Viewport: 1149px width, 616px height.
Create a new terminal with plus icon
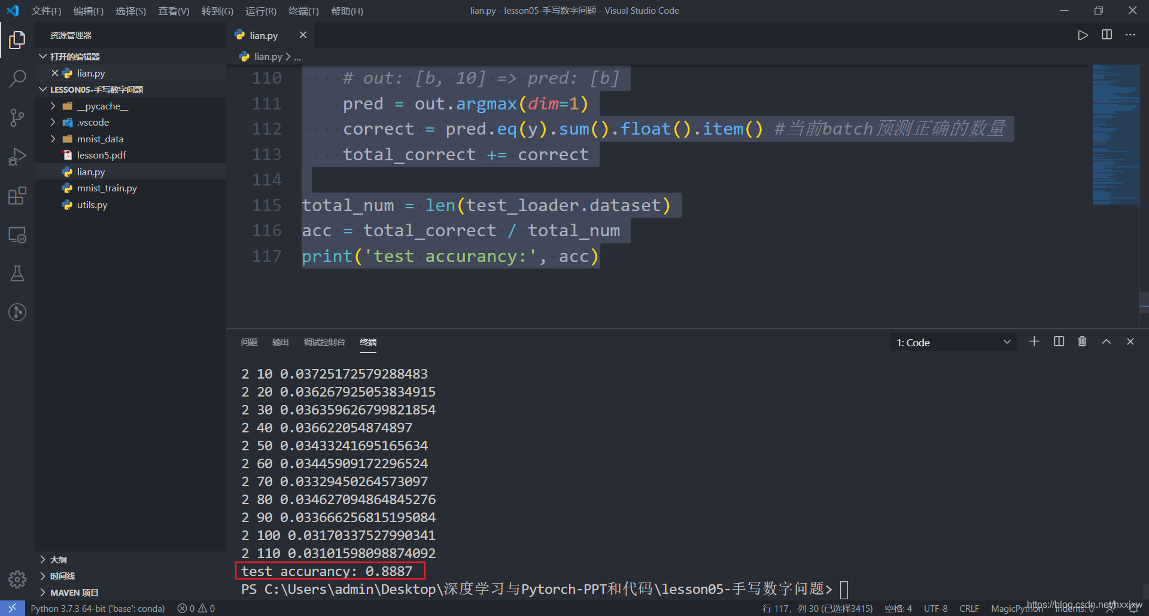coord(1034,341)
